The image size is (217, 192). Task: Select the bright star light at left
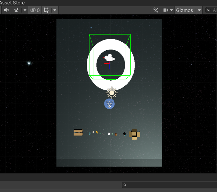(x=29, y=63)
